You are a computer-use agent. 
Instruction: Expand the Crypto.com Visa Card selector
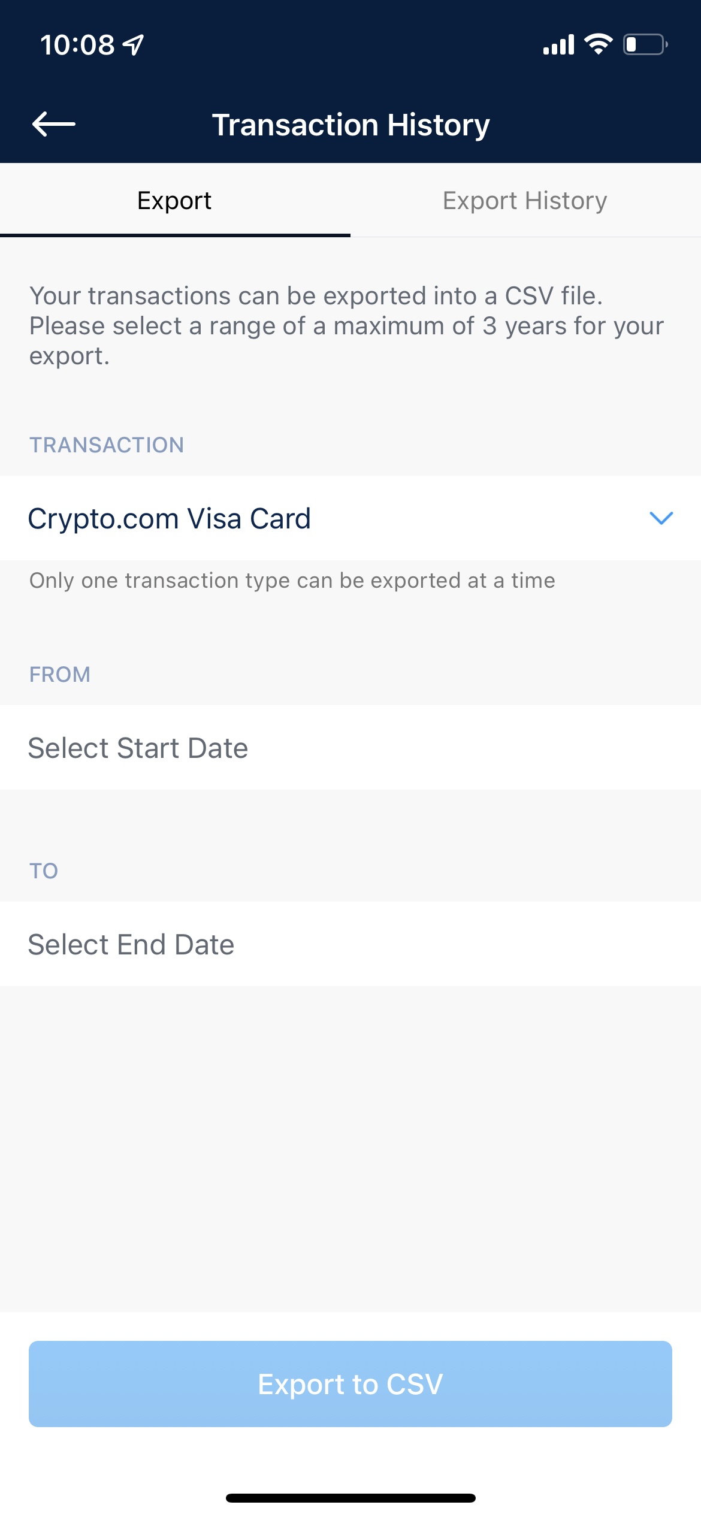[x=170, y=518]
